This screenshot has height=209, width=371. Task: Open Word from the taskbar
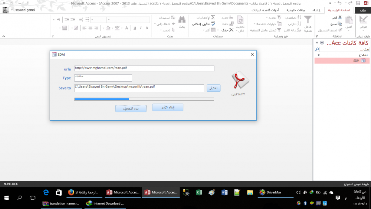224,192
